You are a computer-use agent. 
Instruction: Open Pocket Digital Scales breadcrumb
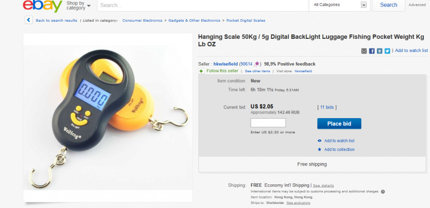click(x=246, y=21)
